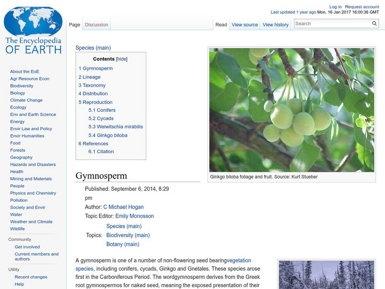Jump to section 1 Gymnosperm
This screenshot has width=385, height=289.
pos(95,68)
